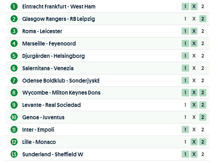The image size is (219, 163).
Task: Click the number 12 badge beside Lille
Action: (14, 142)
